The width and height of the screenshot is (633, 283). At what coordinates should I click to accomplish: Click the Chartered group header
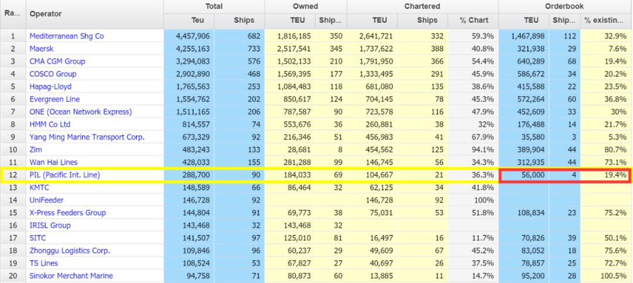click(x=422, y=6)
